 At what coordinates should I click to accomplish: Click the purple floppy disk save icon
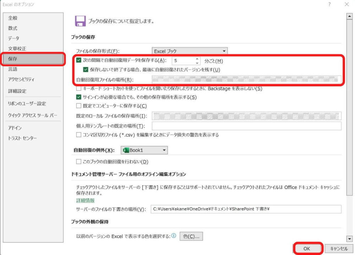(80, 21)
